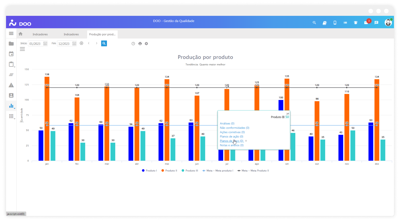The width and height of the screenshot is (400, 222).
Task: Open the mail inbox with 3 badge
Action: point(366,22)
